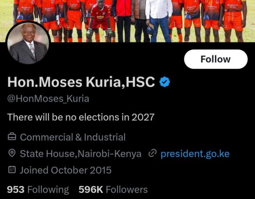Open the president.go.ke link
This screenshot has width=255, height=199.
tap(195, 154)
